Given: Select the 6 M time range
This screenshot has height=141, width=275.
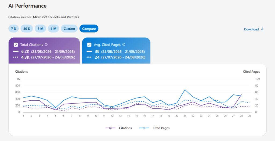Looking at the screenshot, I should (53, 29).
